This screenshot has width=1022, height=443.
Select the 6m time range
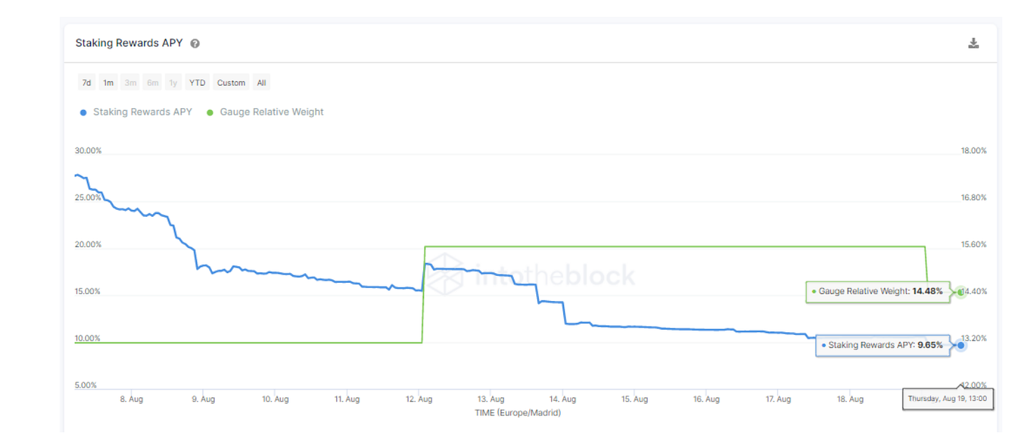pos(152,83)
